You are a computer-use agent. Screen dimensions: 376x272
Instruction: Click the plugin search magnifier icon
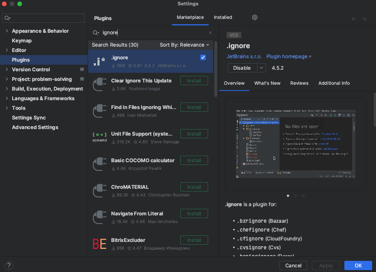pos(96,33)
